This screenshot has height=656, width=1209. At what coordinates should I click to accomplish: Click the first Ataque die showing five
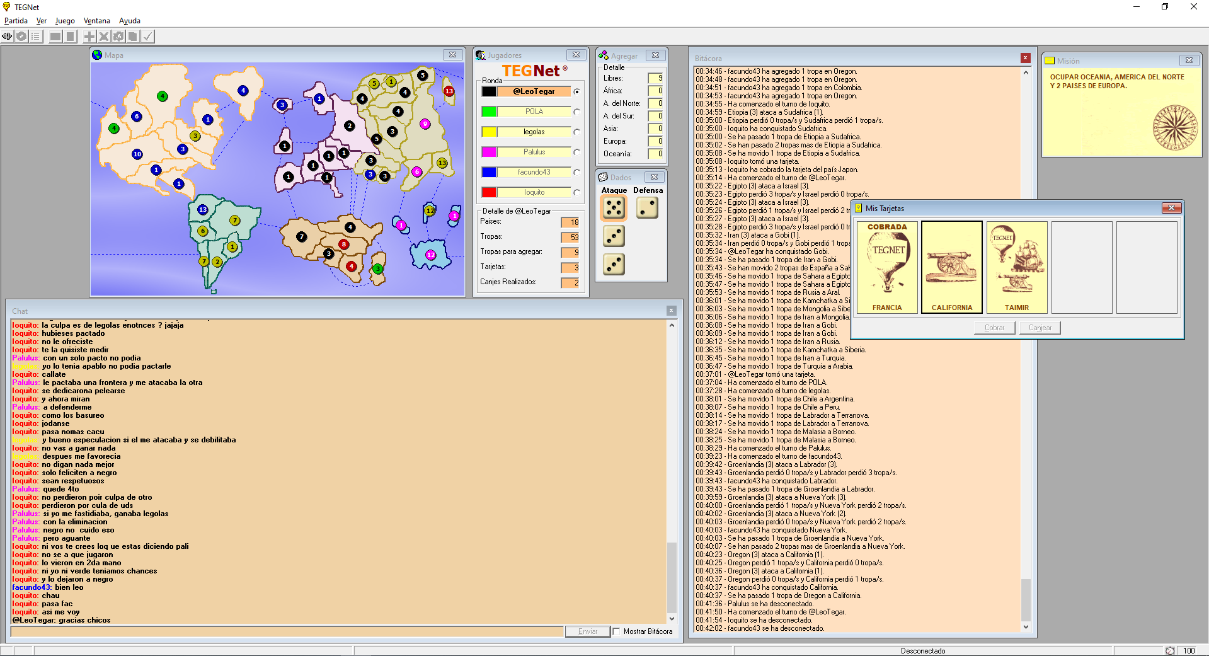(614, 208)
